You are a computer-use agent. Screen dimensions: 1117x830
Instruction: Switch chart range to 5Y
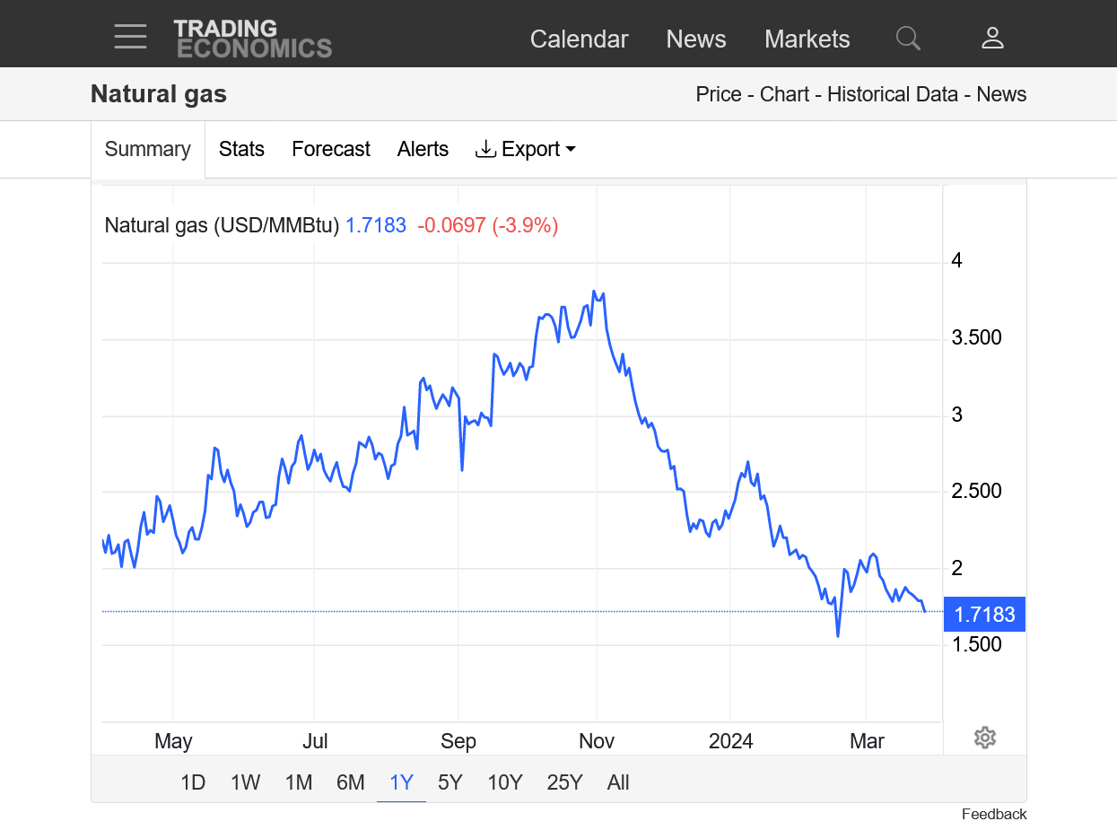(450, 782)
